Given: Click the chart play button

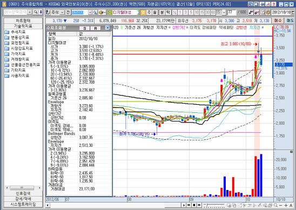Looking at the screenshot, I should 184,205.
